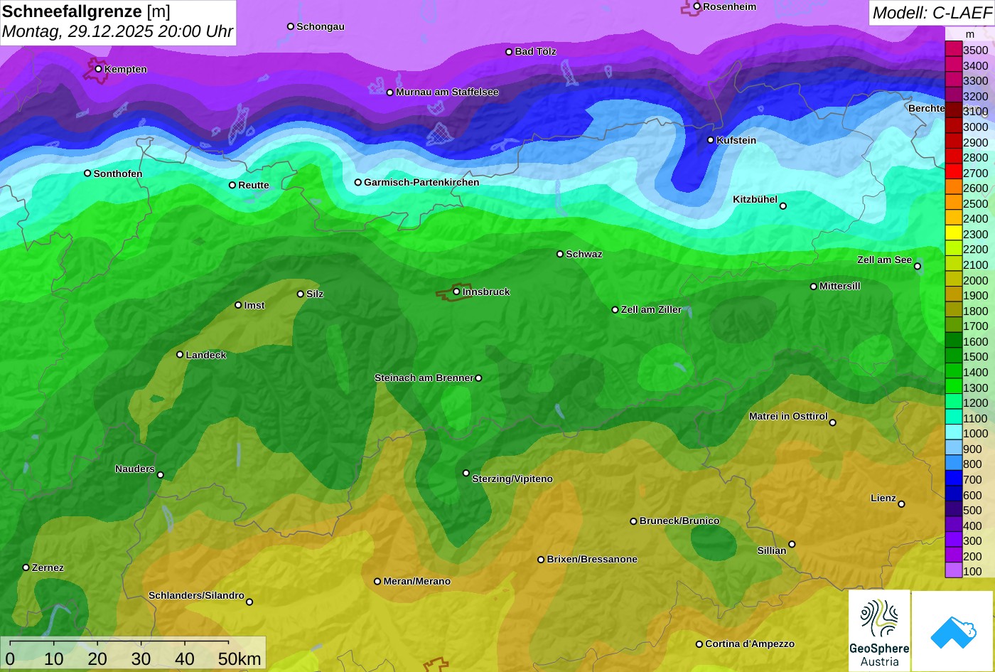995x672 pixels.
Task: Click the legend value 3000
Action: click(975, 127)
